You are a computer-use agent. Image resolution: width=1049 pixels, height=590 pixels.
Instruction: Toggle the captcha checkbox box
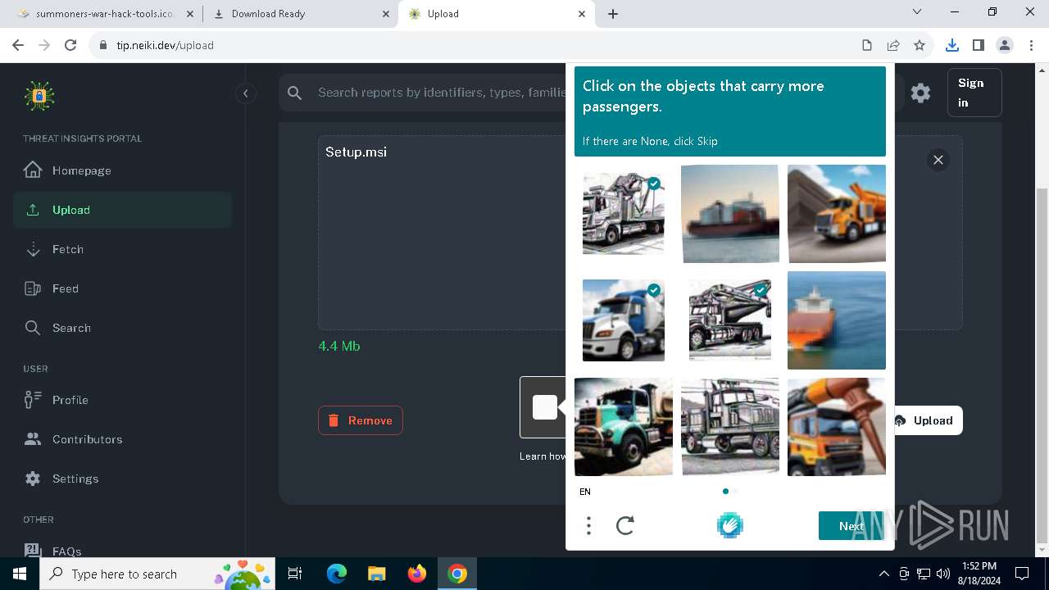545,407
